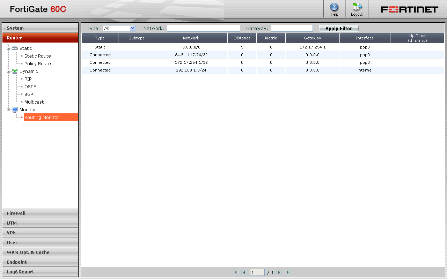Click the Type column header
Screen dimensions: 447x279
coord(100,38)
